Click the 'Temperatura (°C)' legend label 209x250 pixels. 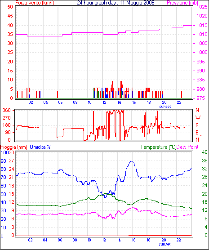[159, 147]
